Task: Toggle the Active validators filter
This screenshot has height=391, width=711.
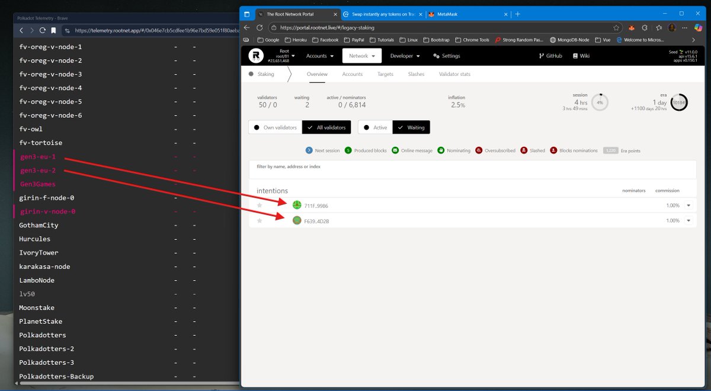Action: pyautogui.click(x=375, y=127)
